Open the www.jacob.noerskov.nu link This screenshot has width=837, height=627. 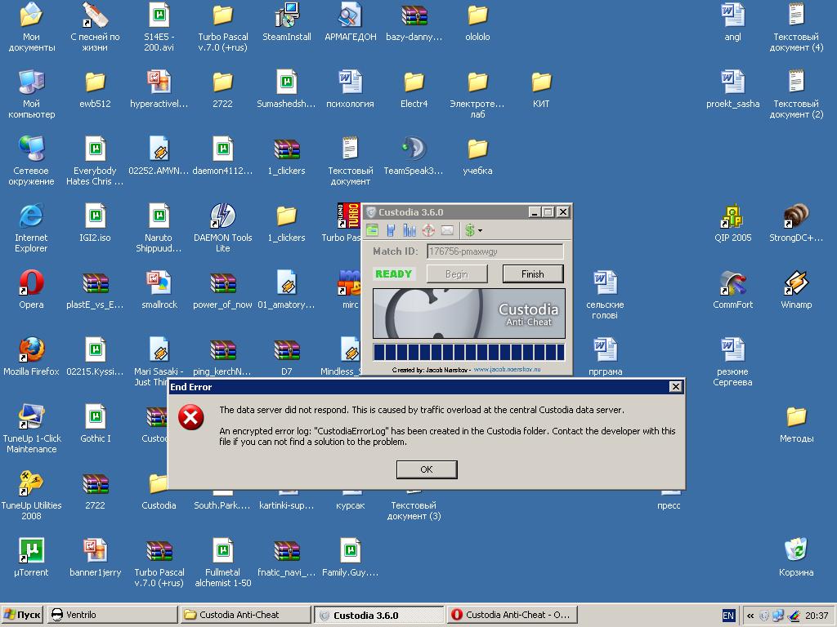tap(507, 369)
